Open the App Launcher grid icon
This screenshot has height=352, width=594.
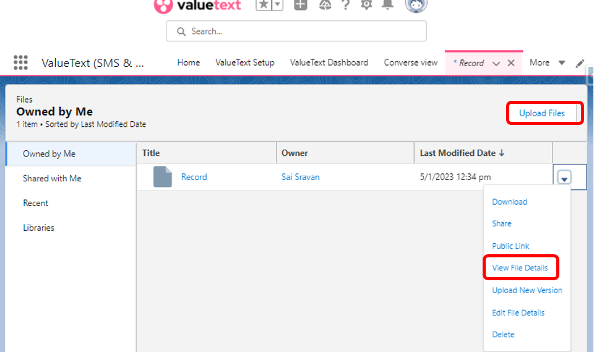(x=21, y=62)
